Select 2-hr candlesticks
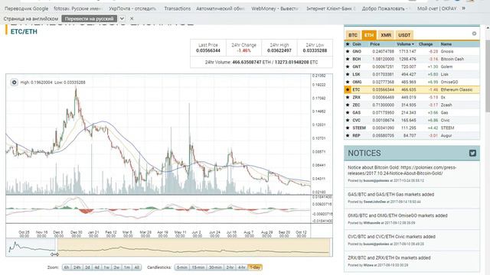The width and height of the screenshot is (490, 275). 230,267
